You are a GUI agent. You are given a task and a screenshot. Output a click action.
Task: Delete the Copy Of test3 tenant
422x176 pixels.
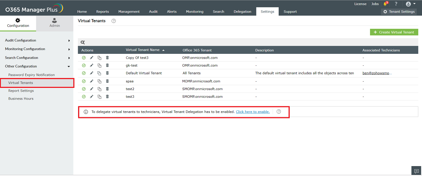tap(108, 58)
